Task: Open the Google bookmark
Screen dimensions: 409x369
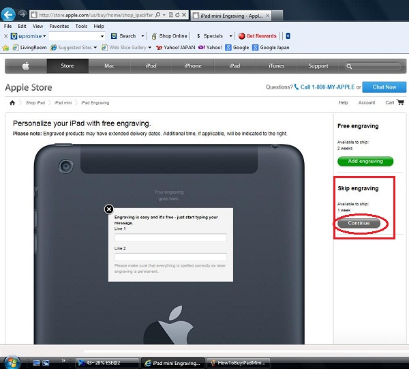Action: point(237,48)
